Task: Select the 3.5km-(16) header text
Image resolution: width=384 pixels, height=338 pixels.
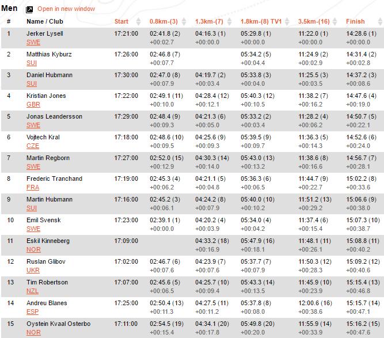Action: [x=314, y=21]
